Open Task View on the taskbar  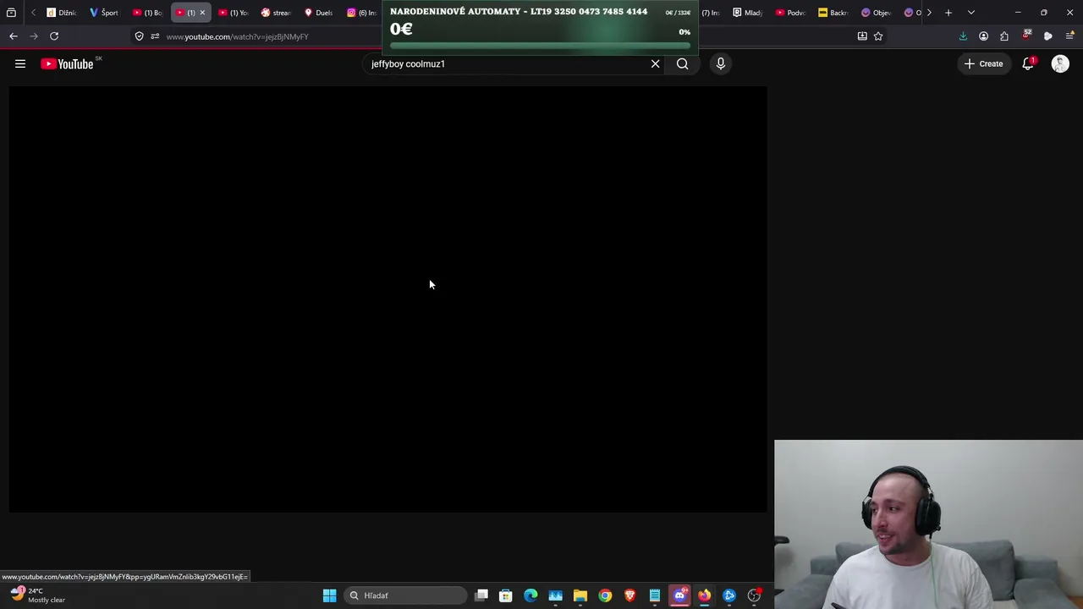click(x=481, y=595)
